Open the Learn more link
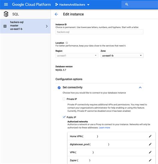Screen dimensions: 158x164 [x=104, y=128]
